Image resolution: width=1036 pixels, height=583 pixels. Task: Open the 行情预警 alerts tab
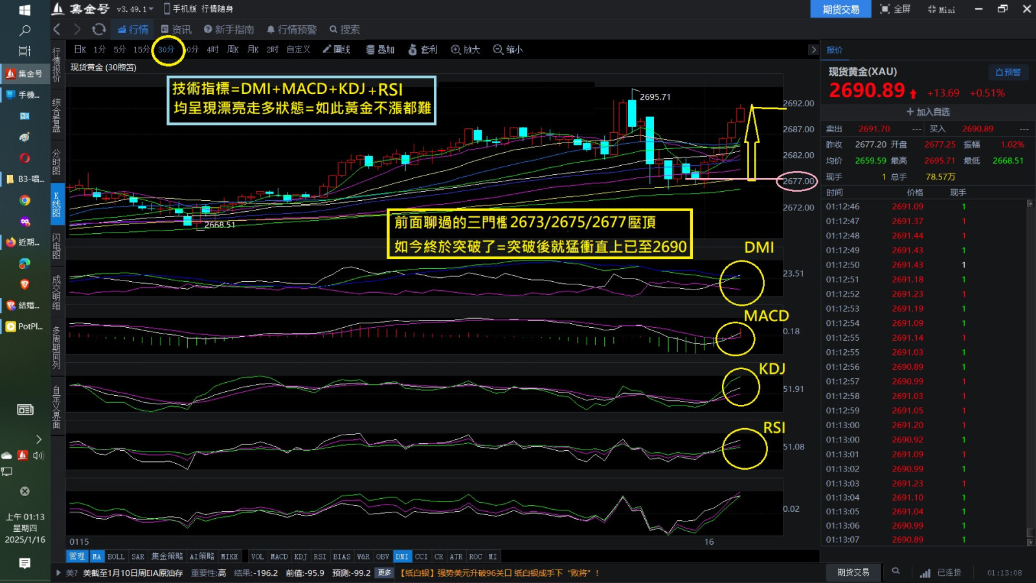291,29
